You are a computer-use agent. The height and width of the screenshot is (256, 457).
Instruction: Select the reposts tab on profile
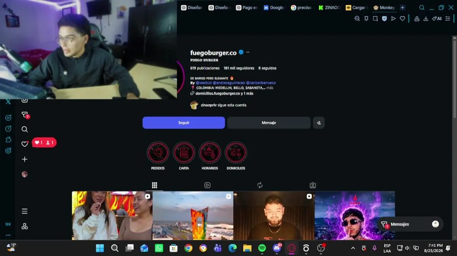[260, 185]
